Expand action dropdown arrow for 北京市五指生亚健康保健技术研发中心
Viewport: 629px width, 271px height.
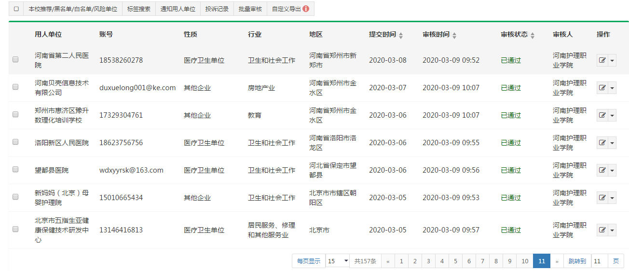(x=613, y=230)
